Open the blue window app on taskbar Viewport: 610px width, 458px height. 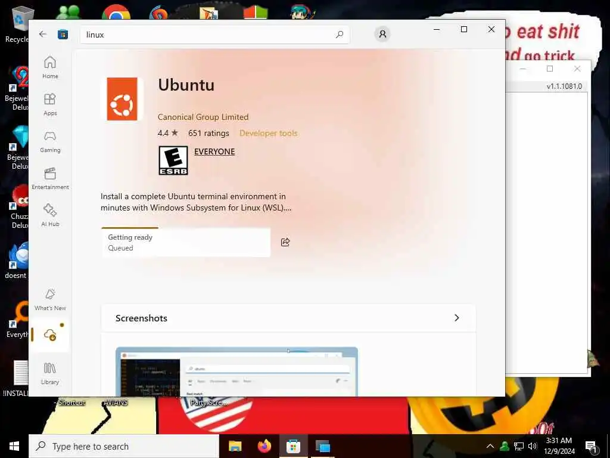point(322,446)
